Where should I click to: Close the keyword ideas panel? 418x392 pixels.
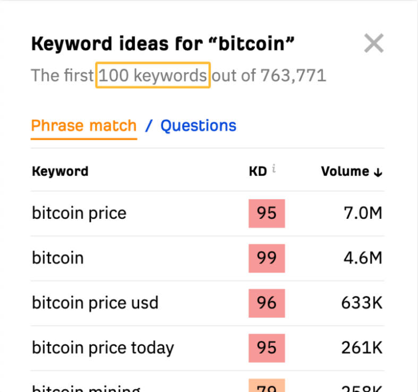374,43
